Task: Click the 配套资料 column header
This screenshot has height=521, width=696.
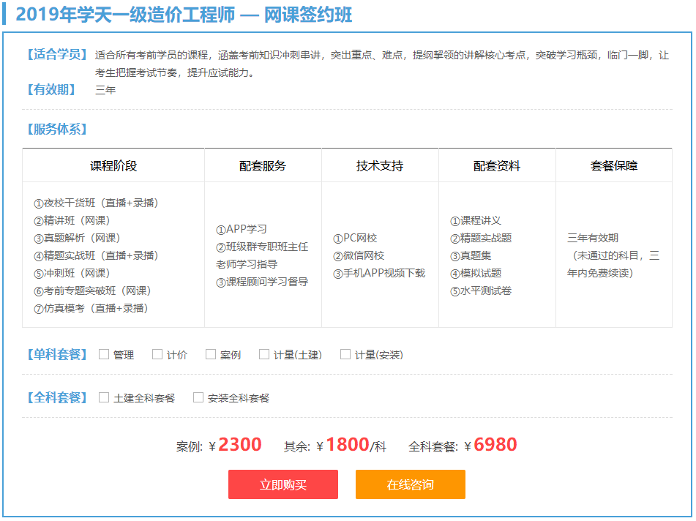Action: 495,165
